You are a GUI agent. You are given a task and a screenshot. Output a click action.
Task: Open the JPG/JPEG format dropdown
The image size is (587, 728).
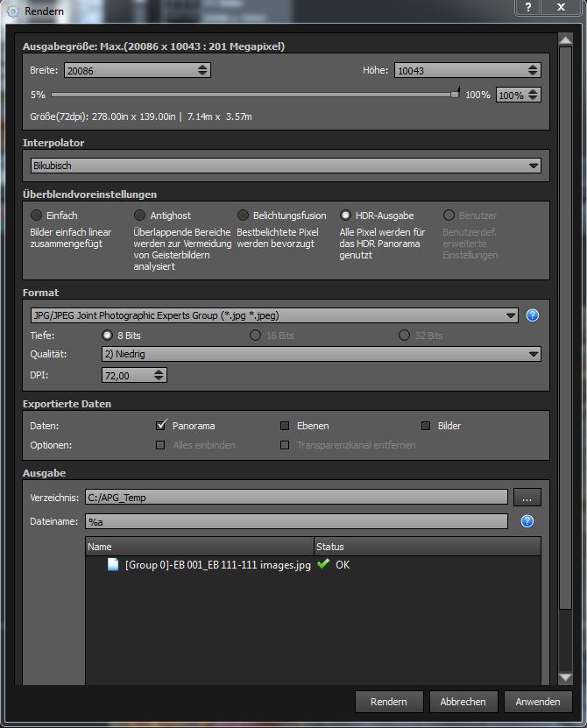pyautogui.click(x=274, y=315)
